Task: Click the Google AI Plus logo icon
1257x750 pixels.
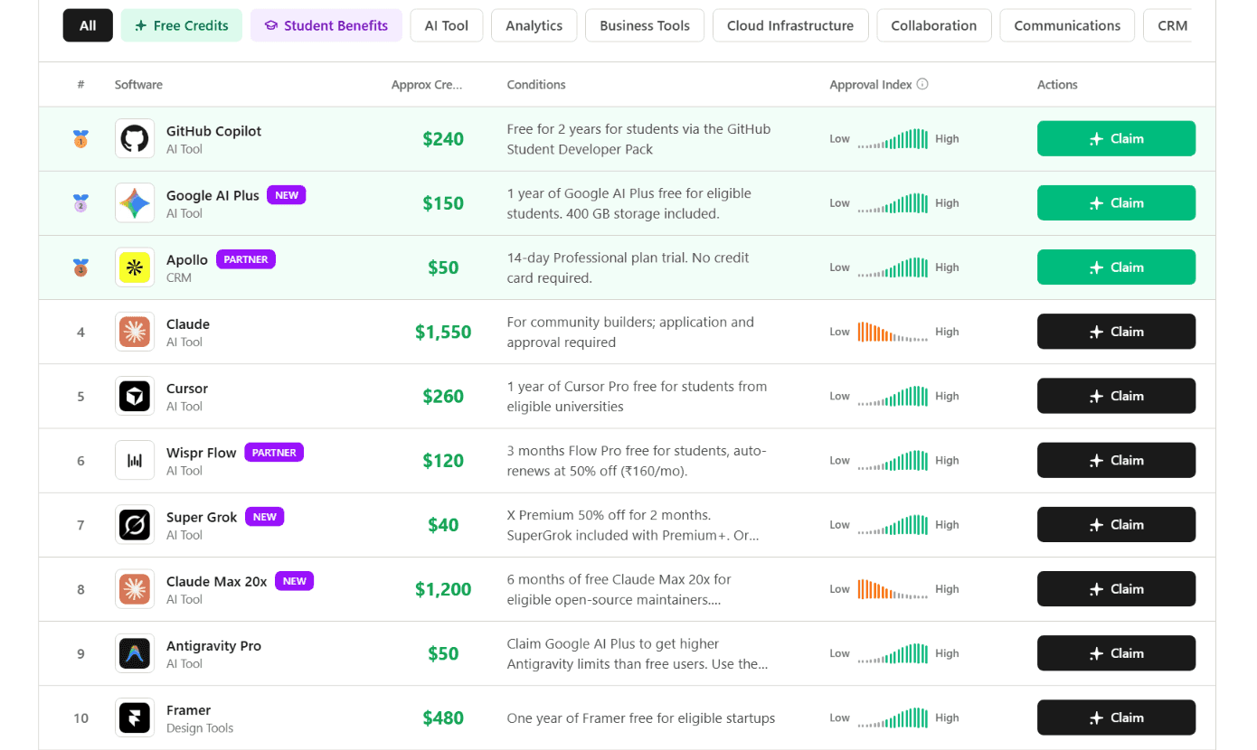Action: pyautogui.click(x=135, y=203)
